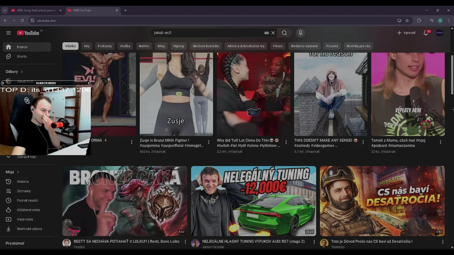
Task: Select the Nedávno nahrané chip
Action: coord(304,46)
